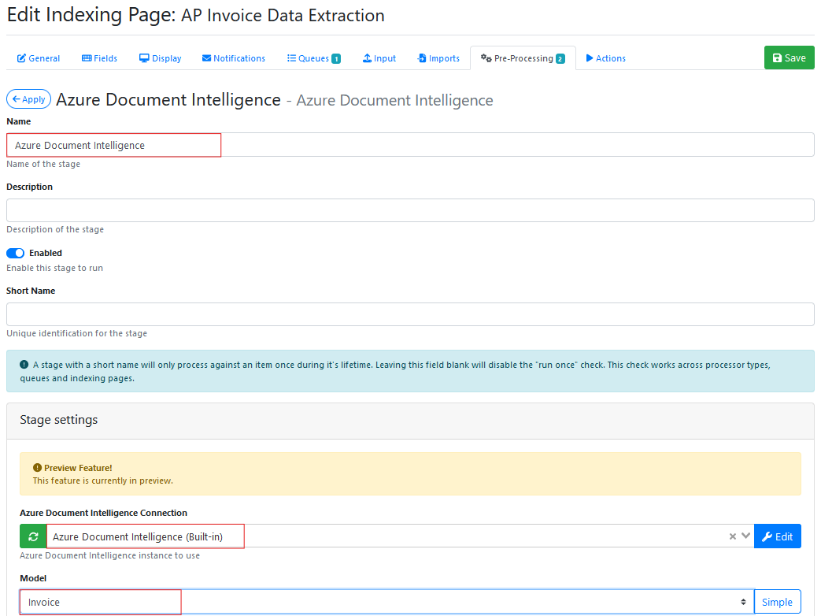Click the Apply back button
Image resolution: width=821 pixels, height=616 pixels.
[x=29, y=99]
